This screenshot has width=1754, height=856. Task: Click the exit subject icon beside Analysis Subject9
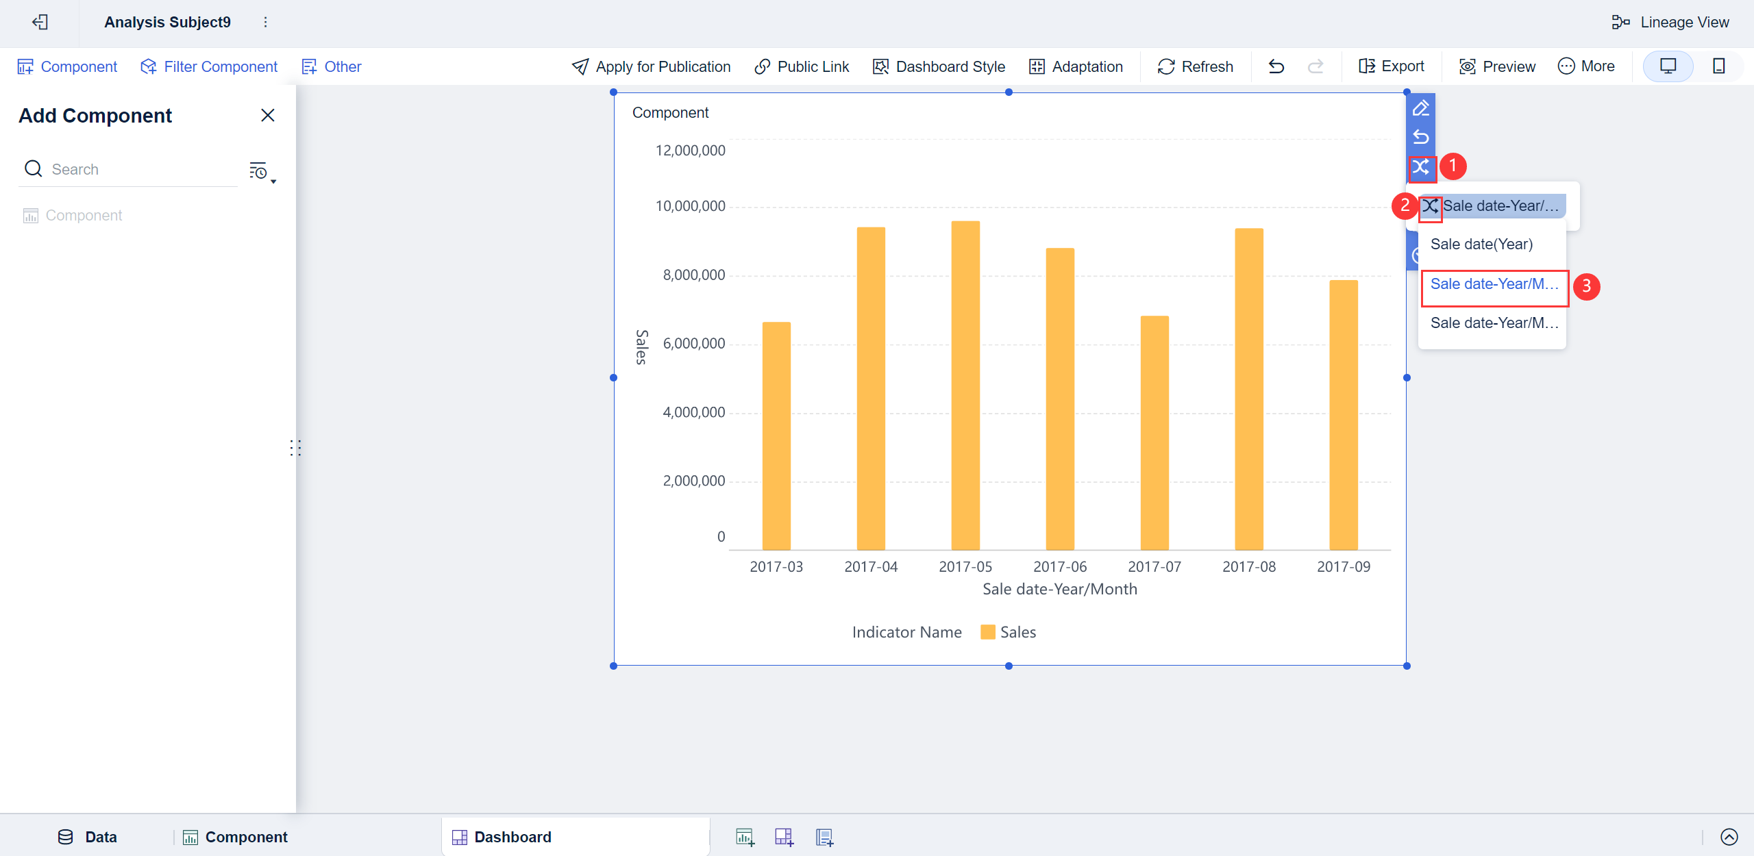(x=40, y=22)
